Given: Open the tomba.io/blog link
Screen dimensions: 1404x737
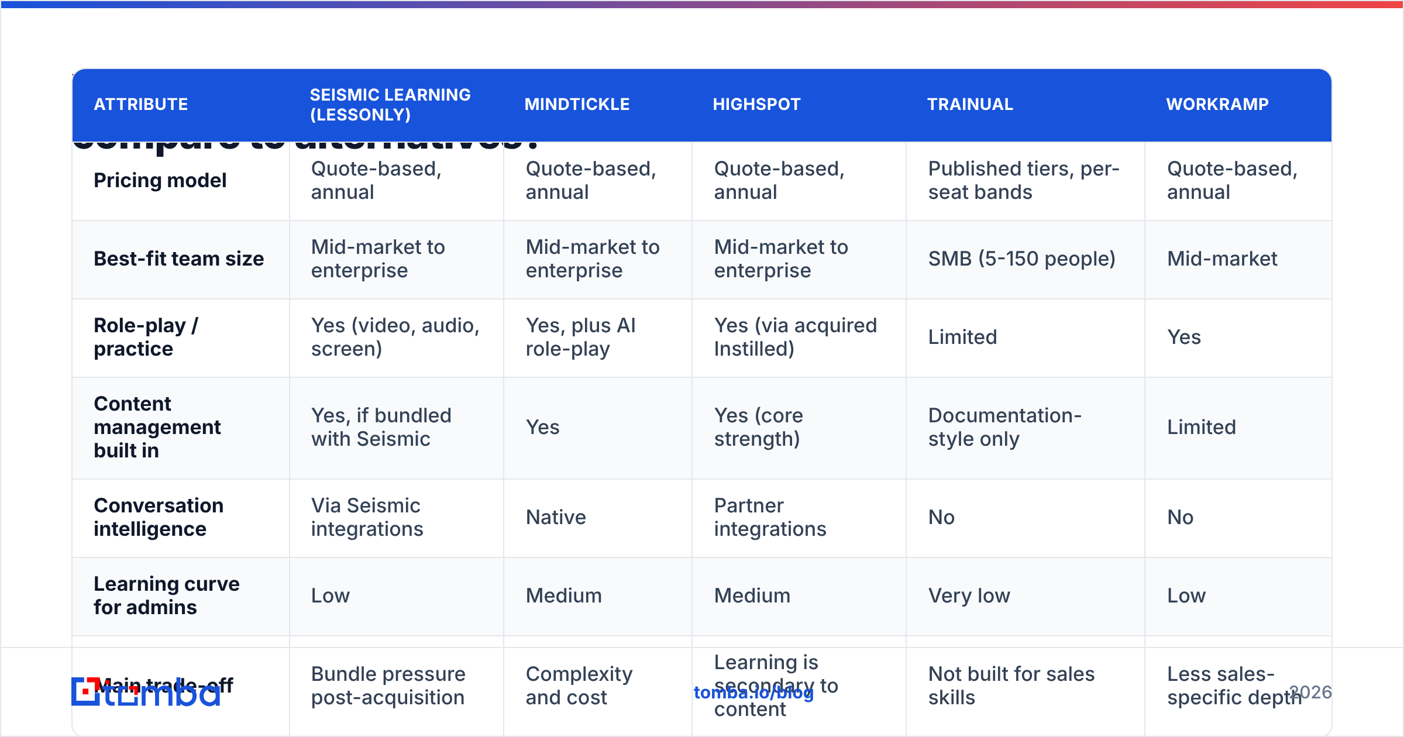Looking at the screenshot, I should pyautogui.click(x=753, y=693).
